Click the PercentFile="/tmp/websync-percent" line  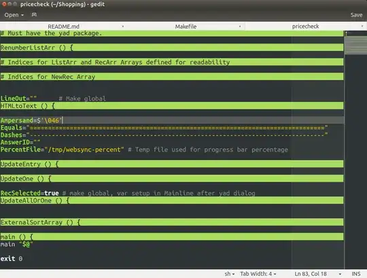point(144,150)
